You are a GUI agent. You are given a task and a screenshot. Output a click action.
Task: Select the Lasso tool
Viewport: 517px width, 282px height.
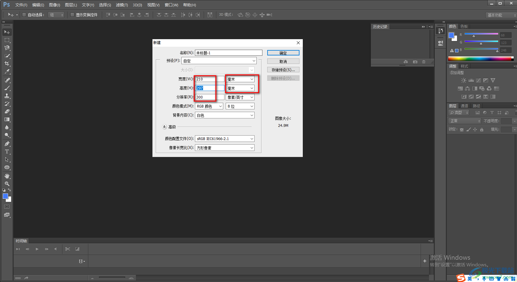tap(7, 48)
